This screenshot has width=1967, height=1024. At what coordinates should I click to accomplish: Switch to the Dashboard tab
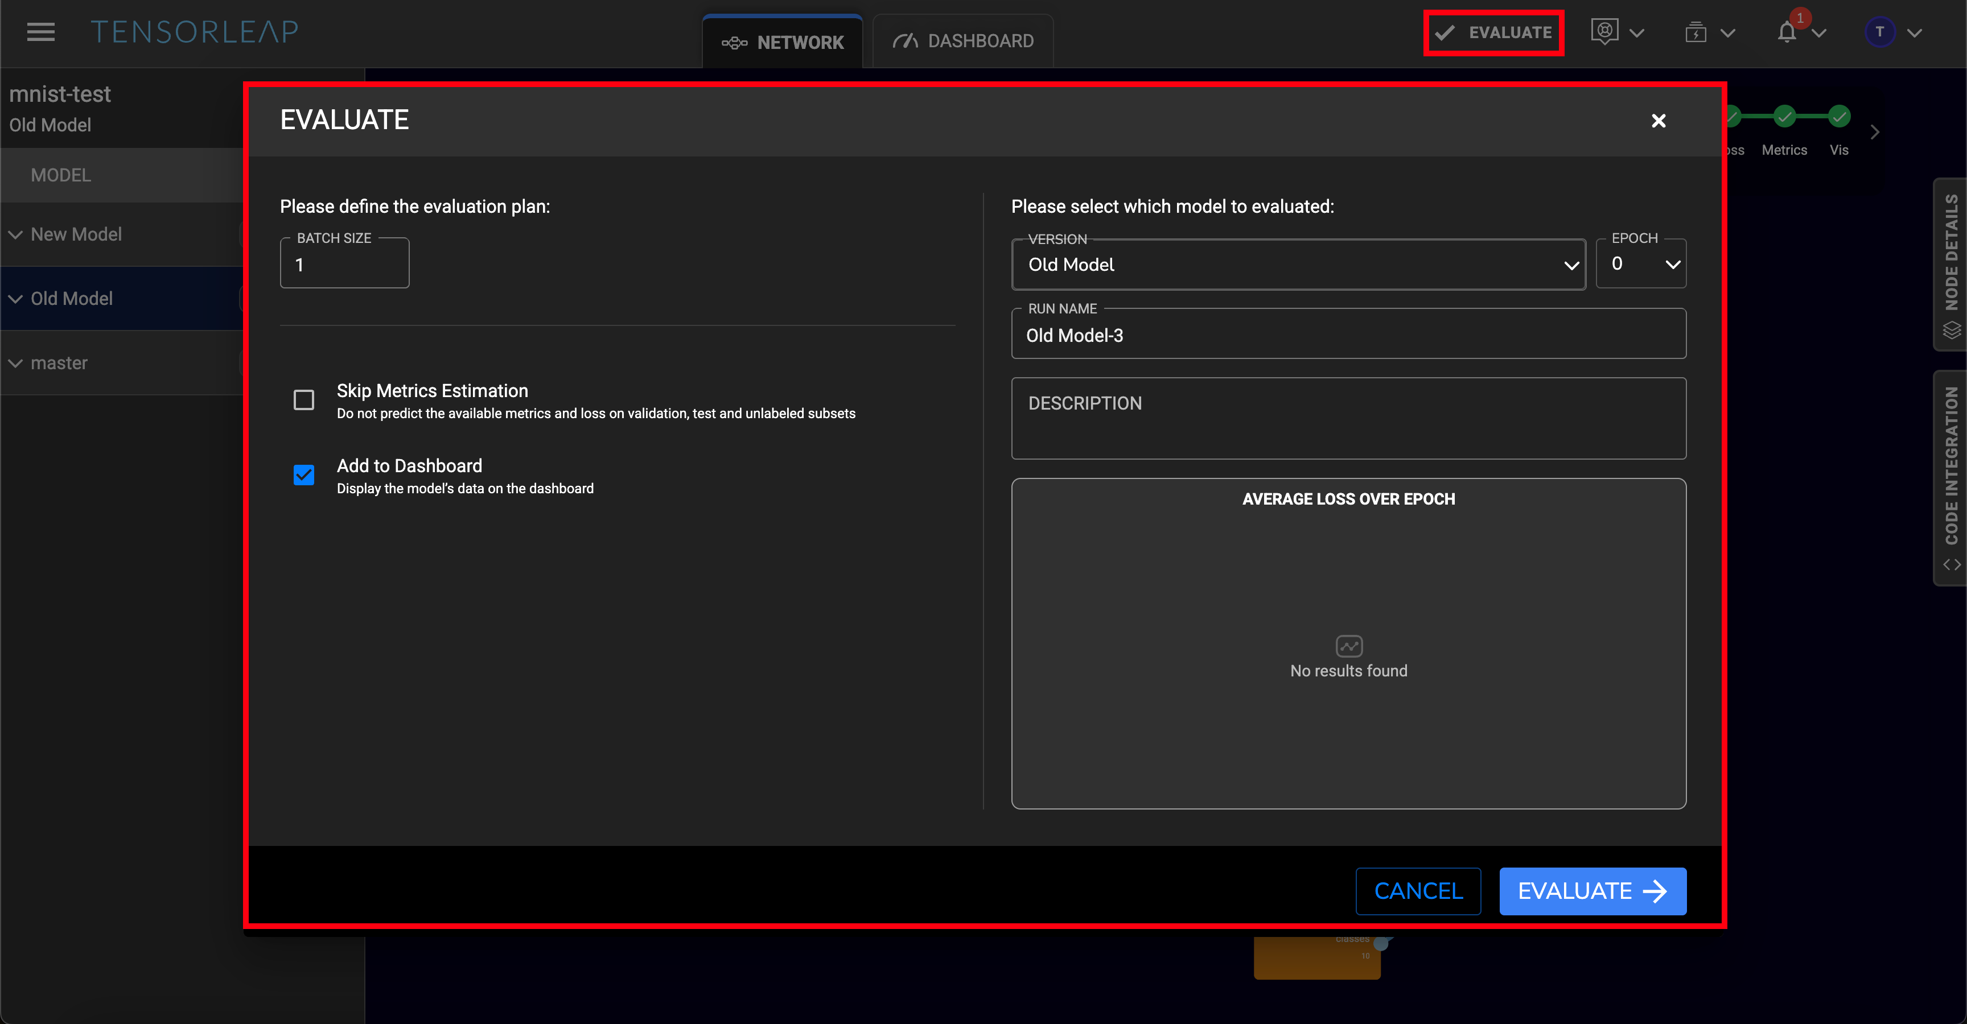pos(963,41)
